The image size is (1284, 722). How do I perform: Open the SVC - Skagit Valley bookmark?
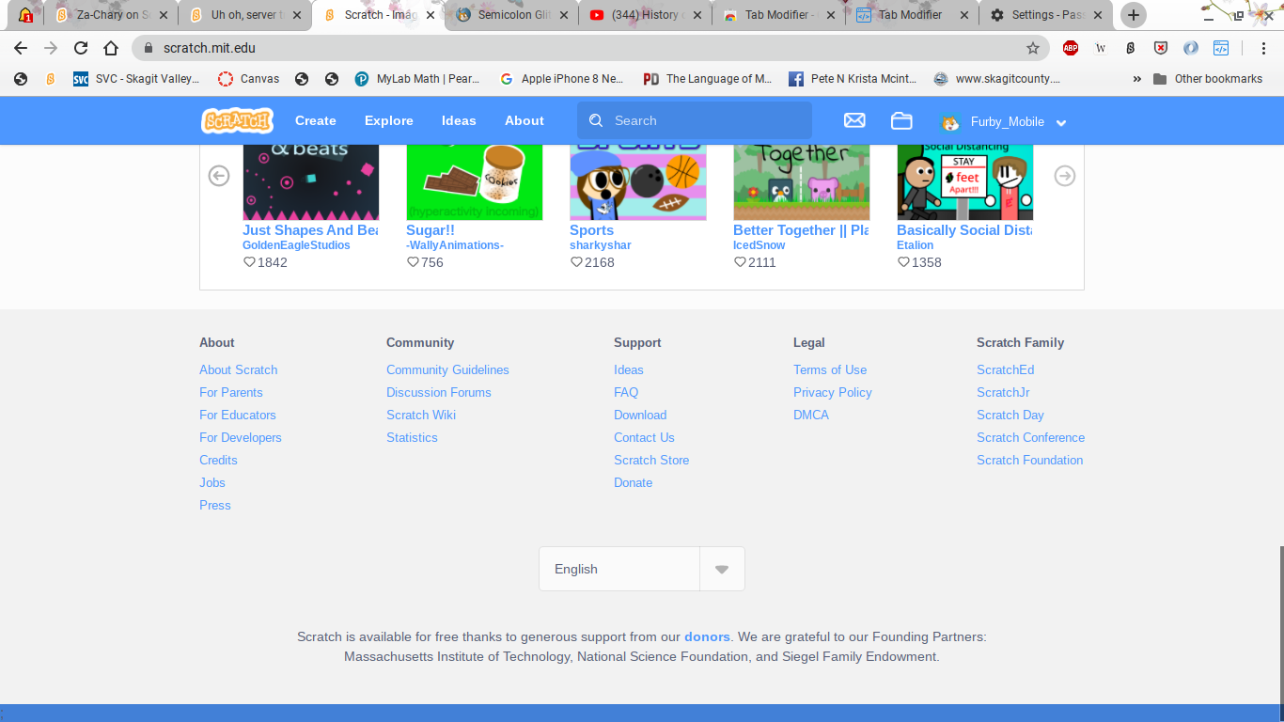(136, 79)
